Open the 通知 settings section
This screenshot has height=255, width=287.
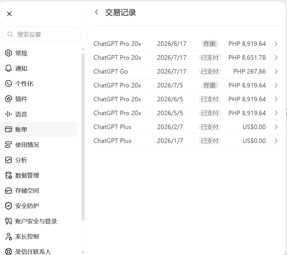pos(38,68)
